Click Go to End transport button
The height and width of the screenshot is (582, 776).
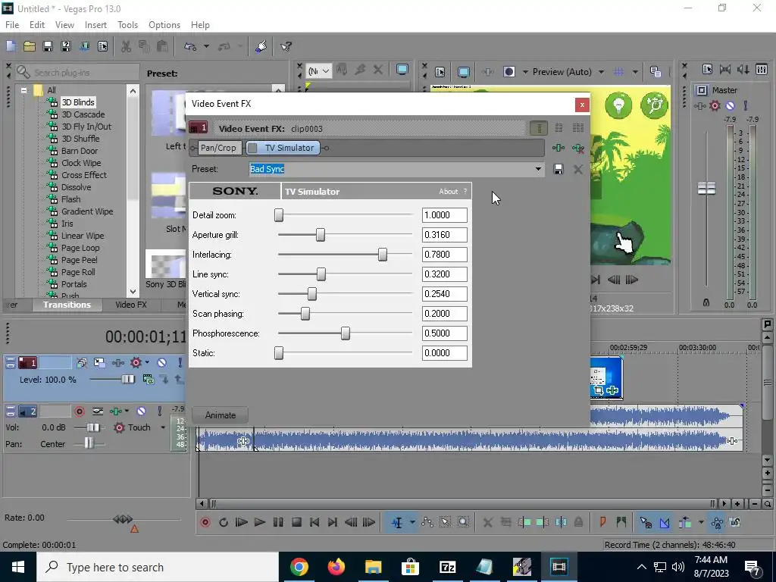pyautogui.click(x=333, y=522)
